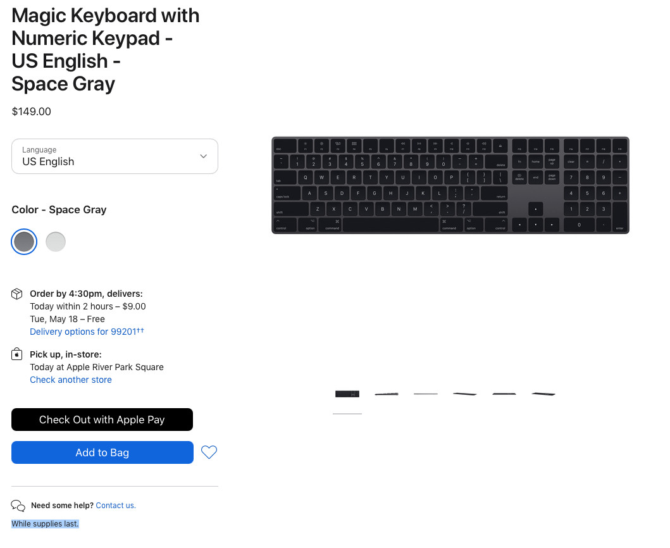Open the Contact us link
The height and width of the screenshot is (548, 670).
pyautogui.click(x=116, y=506)
